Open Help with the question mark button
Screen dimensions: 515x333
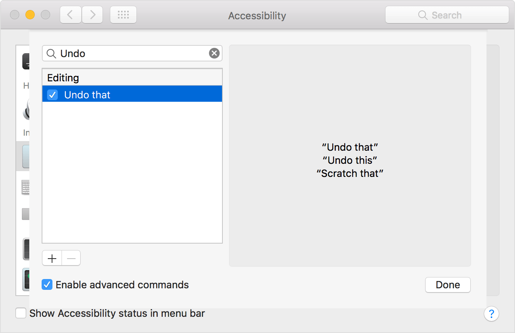pyautogui.click(x=491, y=314)
